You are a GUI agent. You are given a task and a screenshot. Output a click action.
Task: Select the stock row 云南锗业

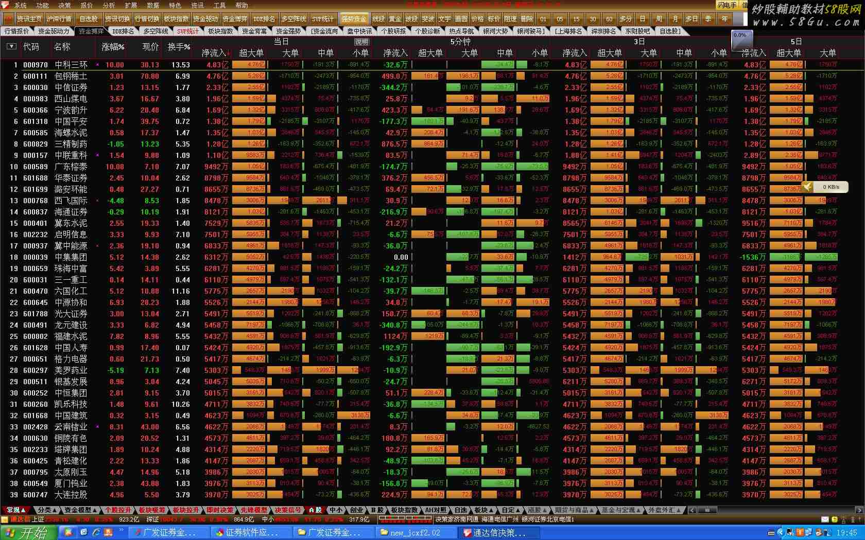[432, 427]
